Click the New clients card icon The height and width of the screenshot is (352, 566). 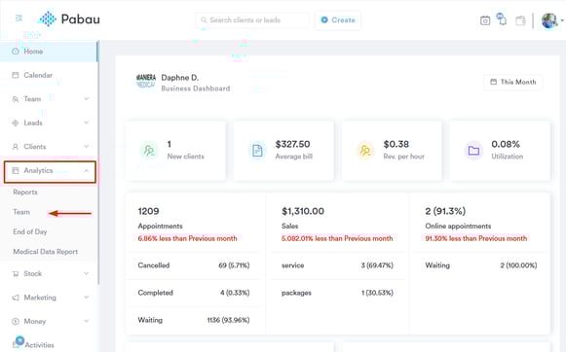pos(149,151)
